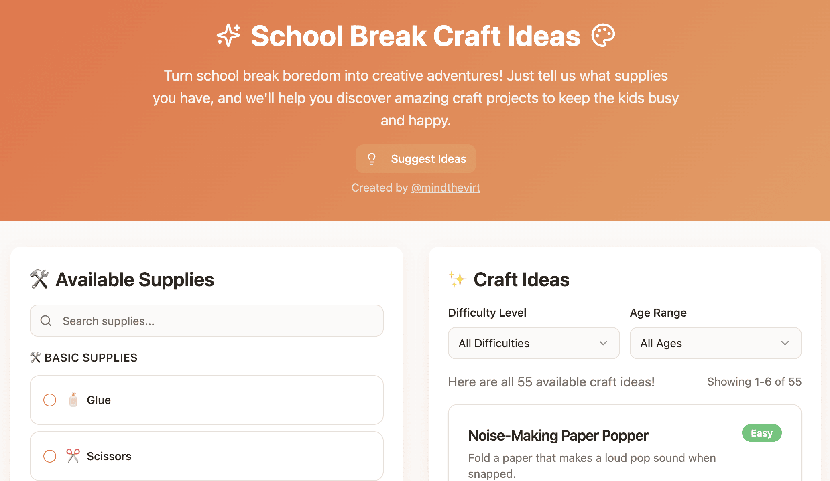Select the Glue supply checkbox

coord(50,400)
